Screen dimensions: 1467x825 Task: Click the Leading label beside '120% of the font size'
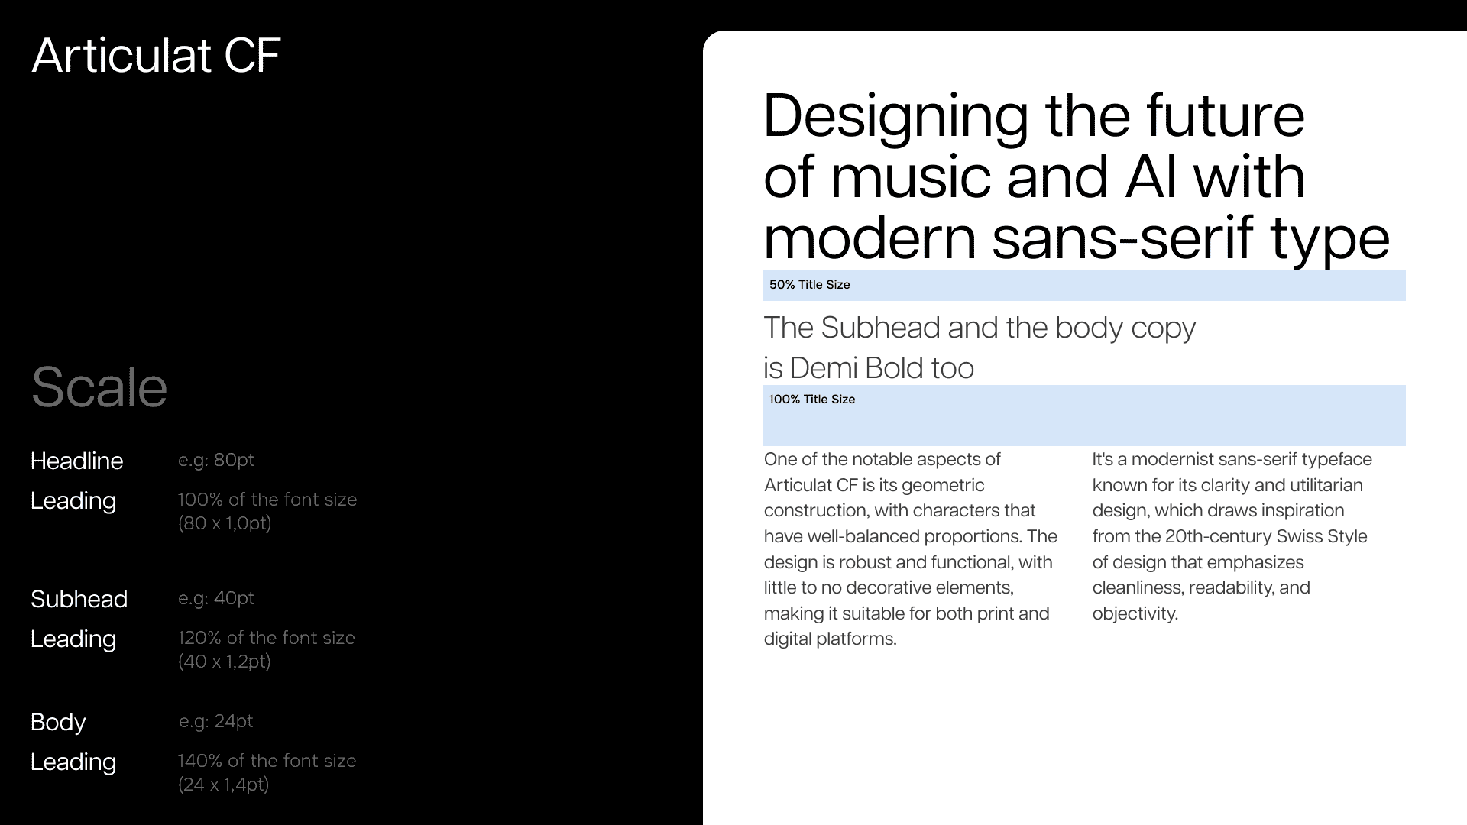pyautogui.click(x=73, y=639)
